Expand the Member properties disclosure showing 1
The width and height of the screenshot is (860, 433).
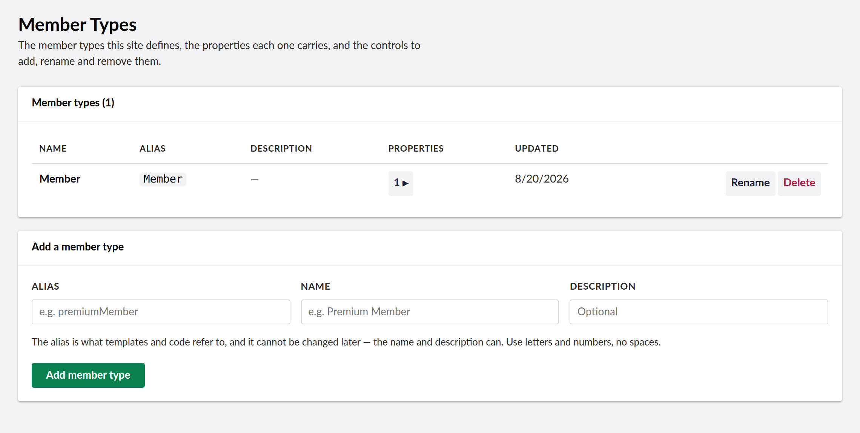tap(401, 183)
